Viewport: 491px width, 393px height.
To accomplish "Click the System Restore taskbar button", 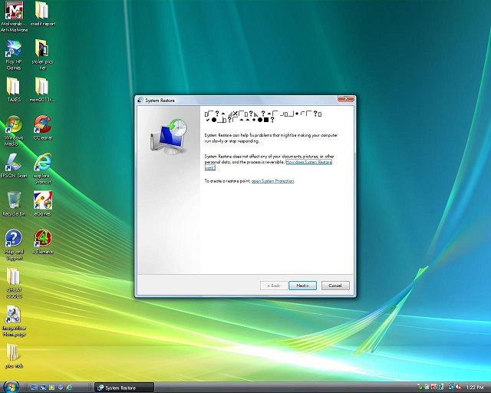I will tap(123, 387).
